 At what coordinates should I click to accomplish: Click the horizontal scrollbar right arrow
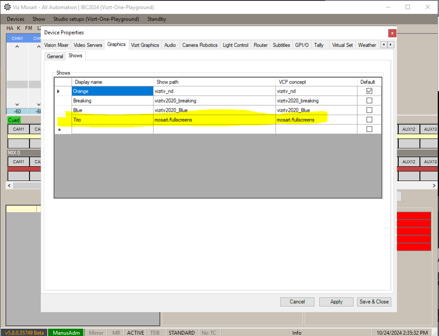pos(434,185)
